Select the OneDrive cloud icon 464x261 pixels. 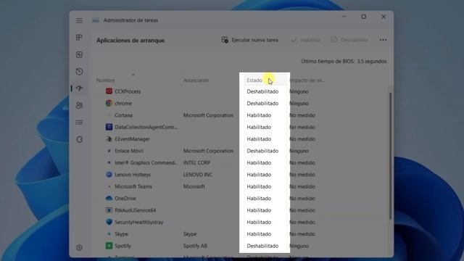[x=109, y=198]
